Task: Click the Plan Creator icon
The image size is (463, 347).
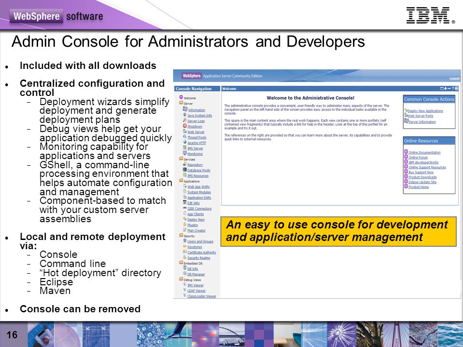Action: pos(185,230)
